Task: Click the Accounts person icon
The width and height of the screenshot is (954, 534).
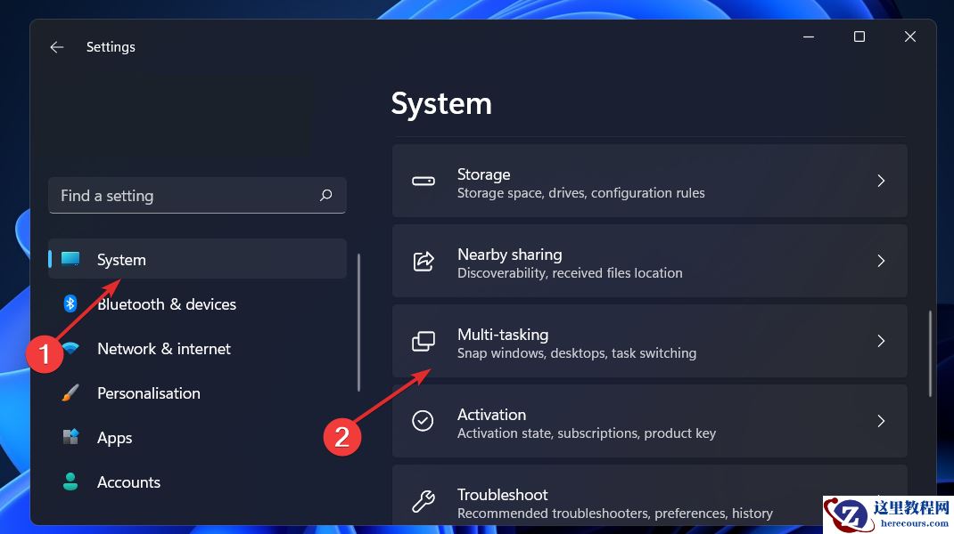Action: (70, 481)
